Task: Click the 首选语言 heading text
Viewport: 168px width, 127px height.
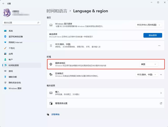Action: tap(53, 34)
